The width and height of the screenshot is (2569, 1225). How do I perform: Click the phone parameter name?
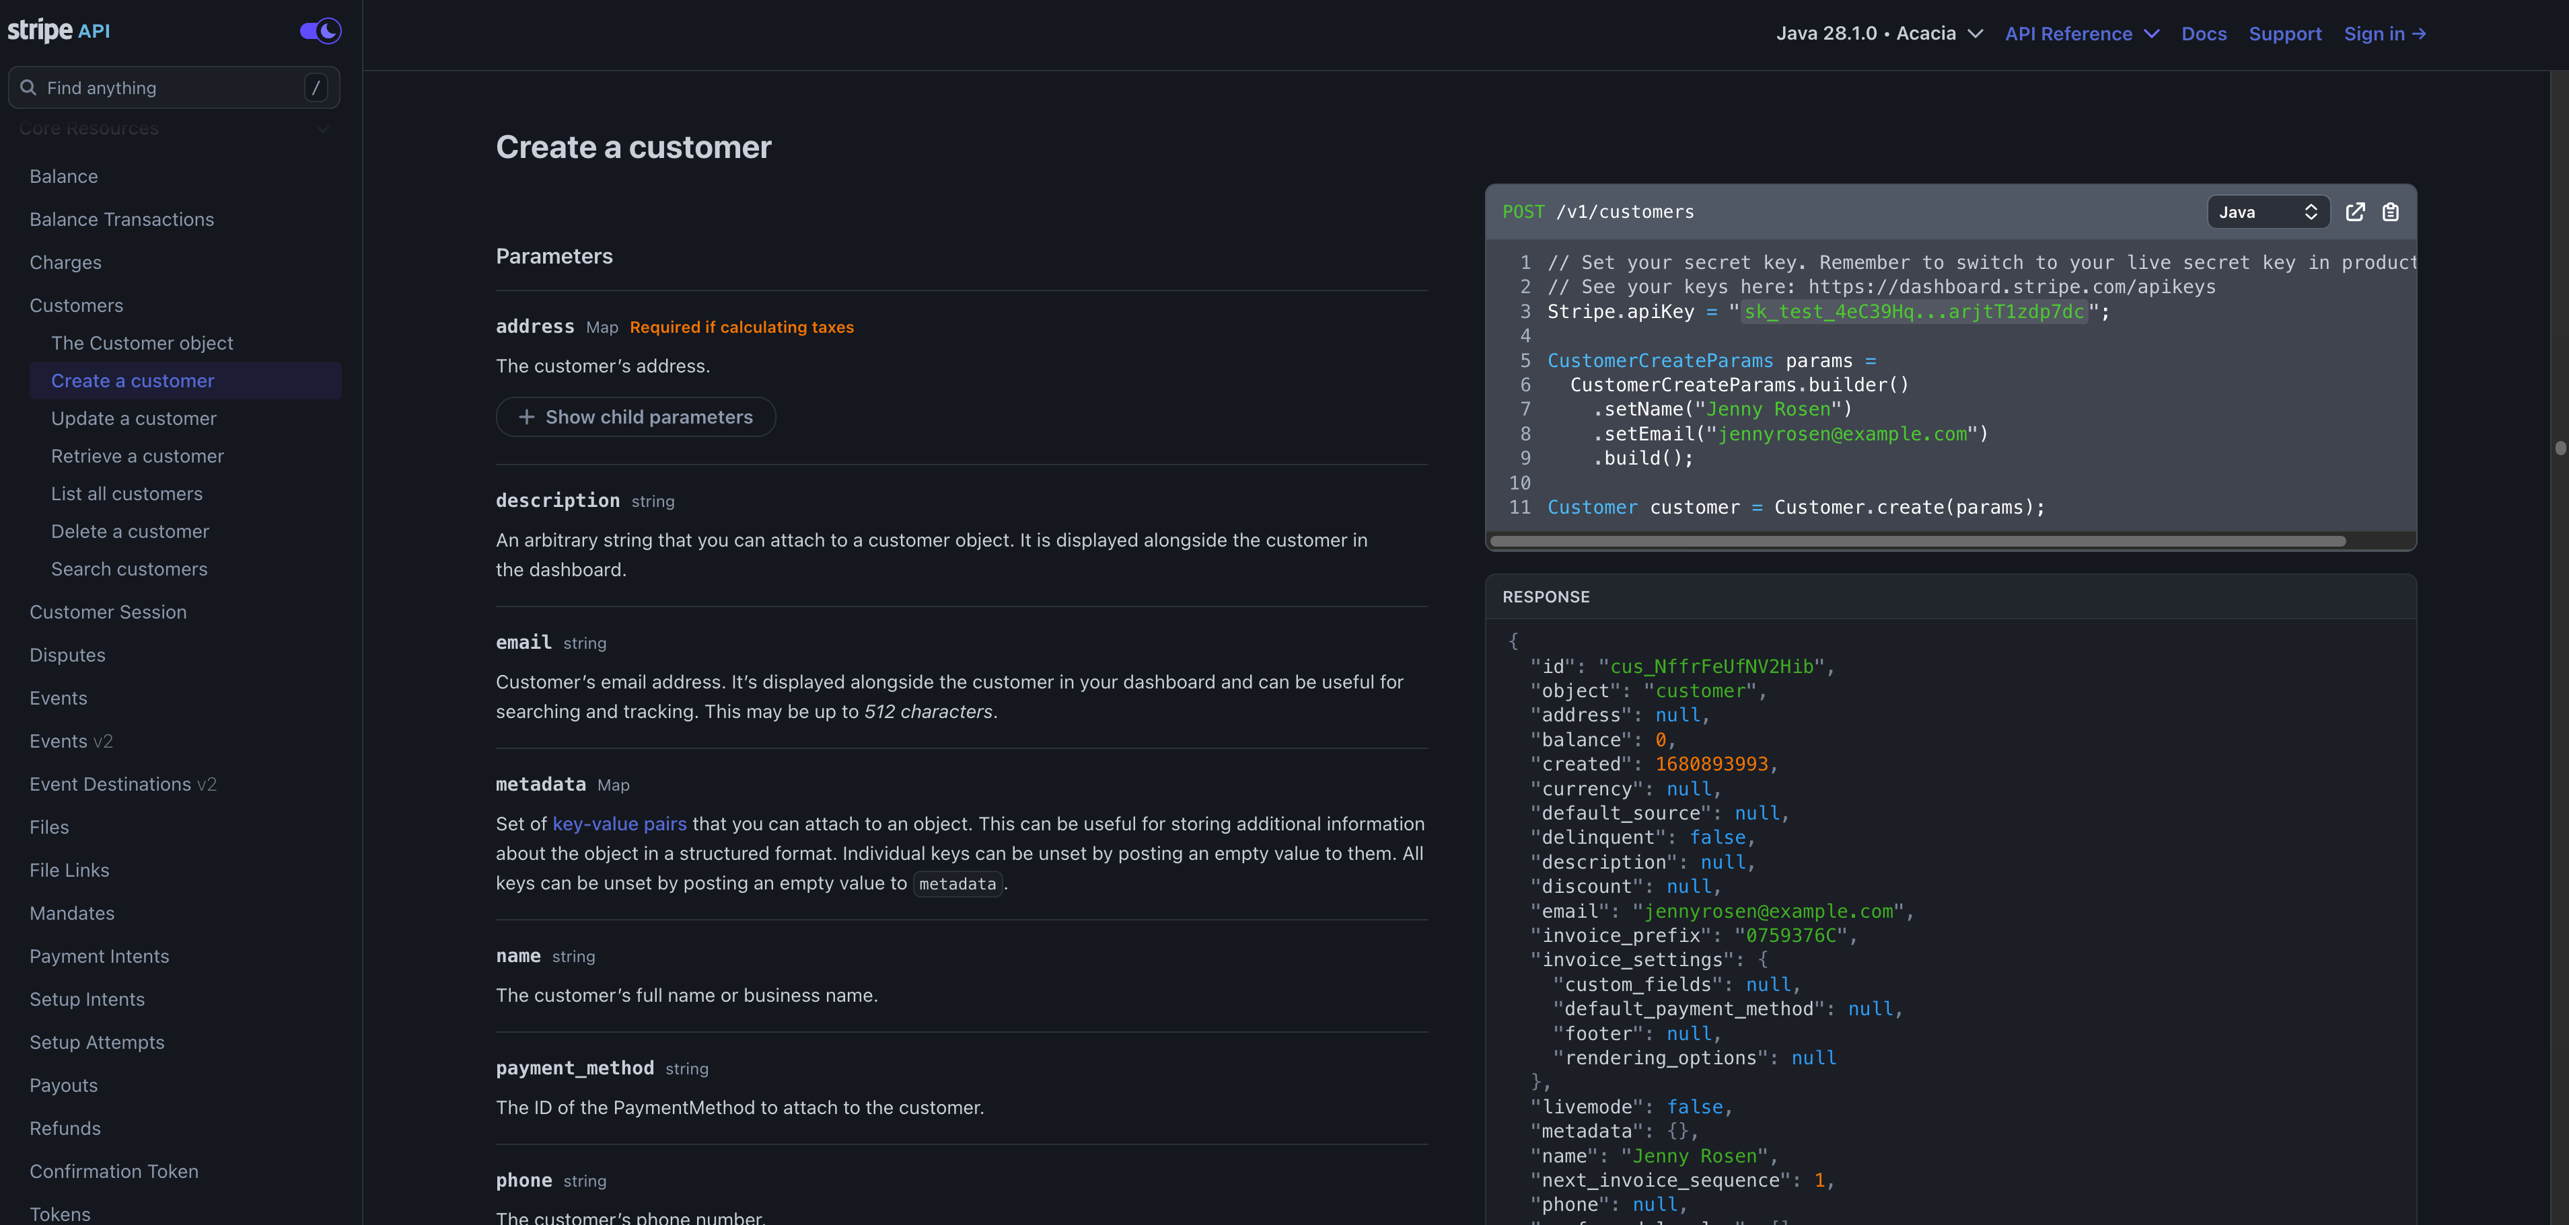tap(523, 1180)
